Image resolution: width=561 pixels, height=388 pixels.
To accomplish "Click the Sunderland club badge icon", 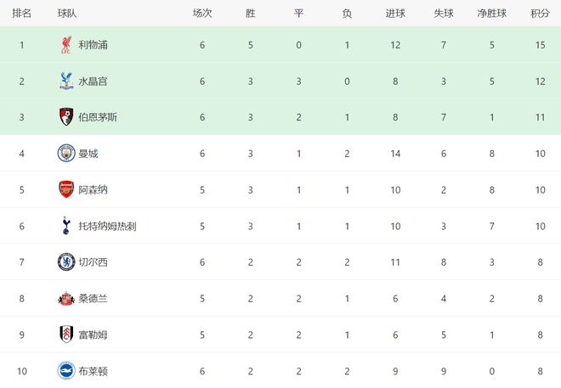I will pyautogui.click(x=66, y=298).
